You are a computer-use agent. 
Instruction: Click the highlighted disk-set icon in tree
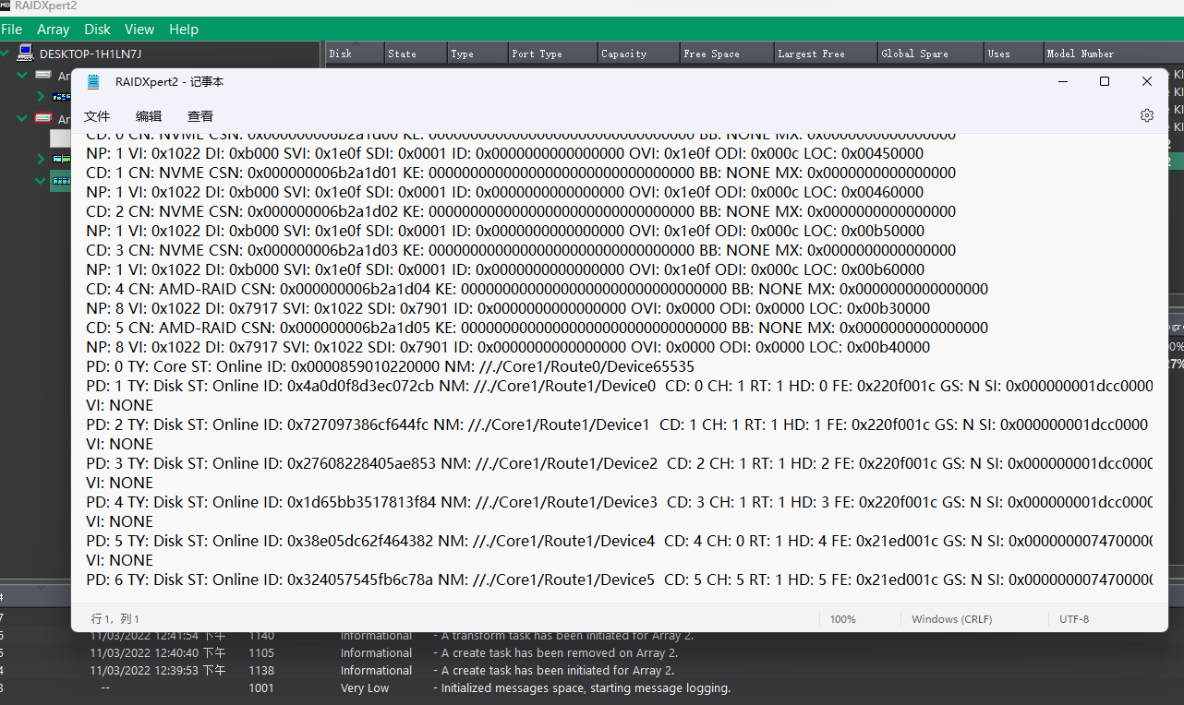61,181
